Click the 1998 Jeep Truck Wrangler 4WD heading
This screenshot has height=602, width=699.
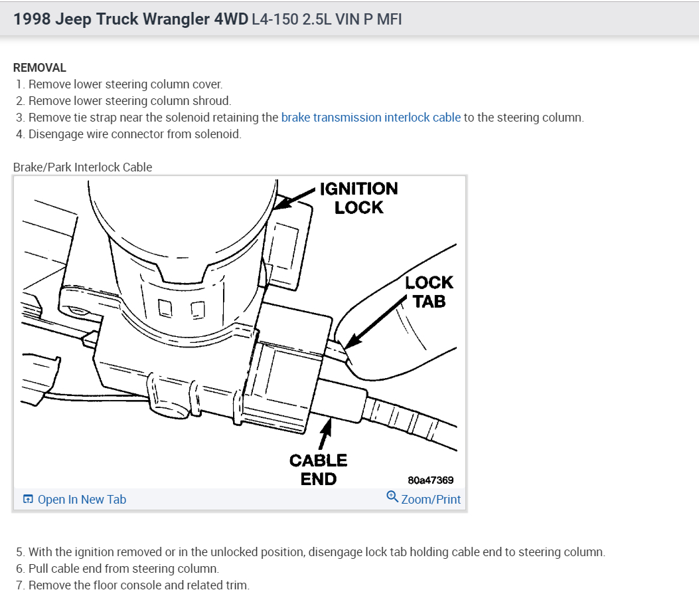point(131,19)
